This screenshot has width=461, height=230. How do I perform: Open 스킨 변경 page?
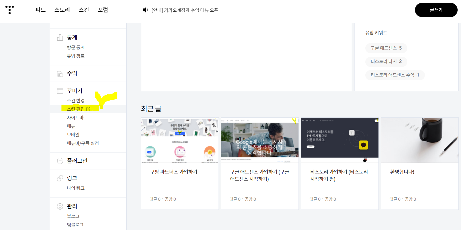click(76, 101)
